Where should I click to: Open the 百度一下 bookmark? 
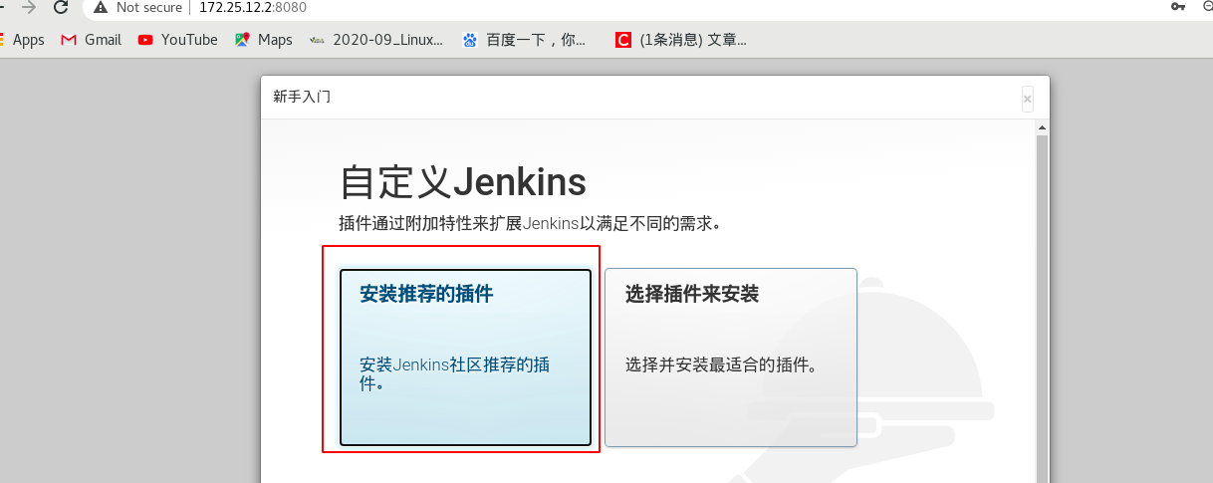pos(525,40)
